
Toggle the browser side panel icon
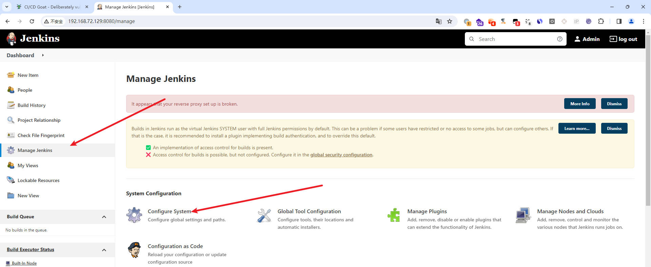(619, 21)
